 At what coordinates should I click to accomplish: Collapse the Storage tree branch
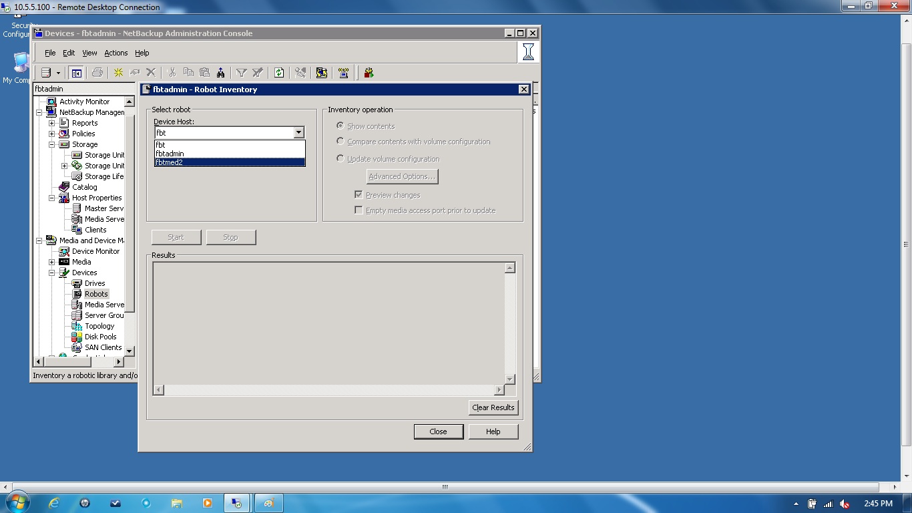(x=52, y=144)
